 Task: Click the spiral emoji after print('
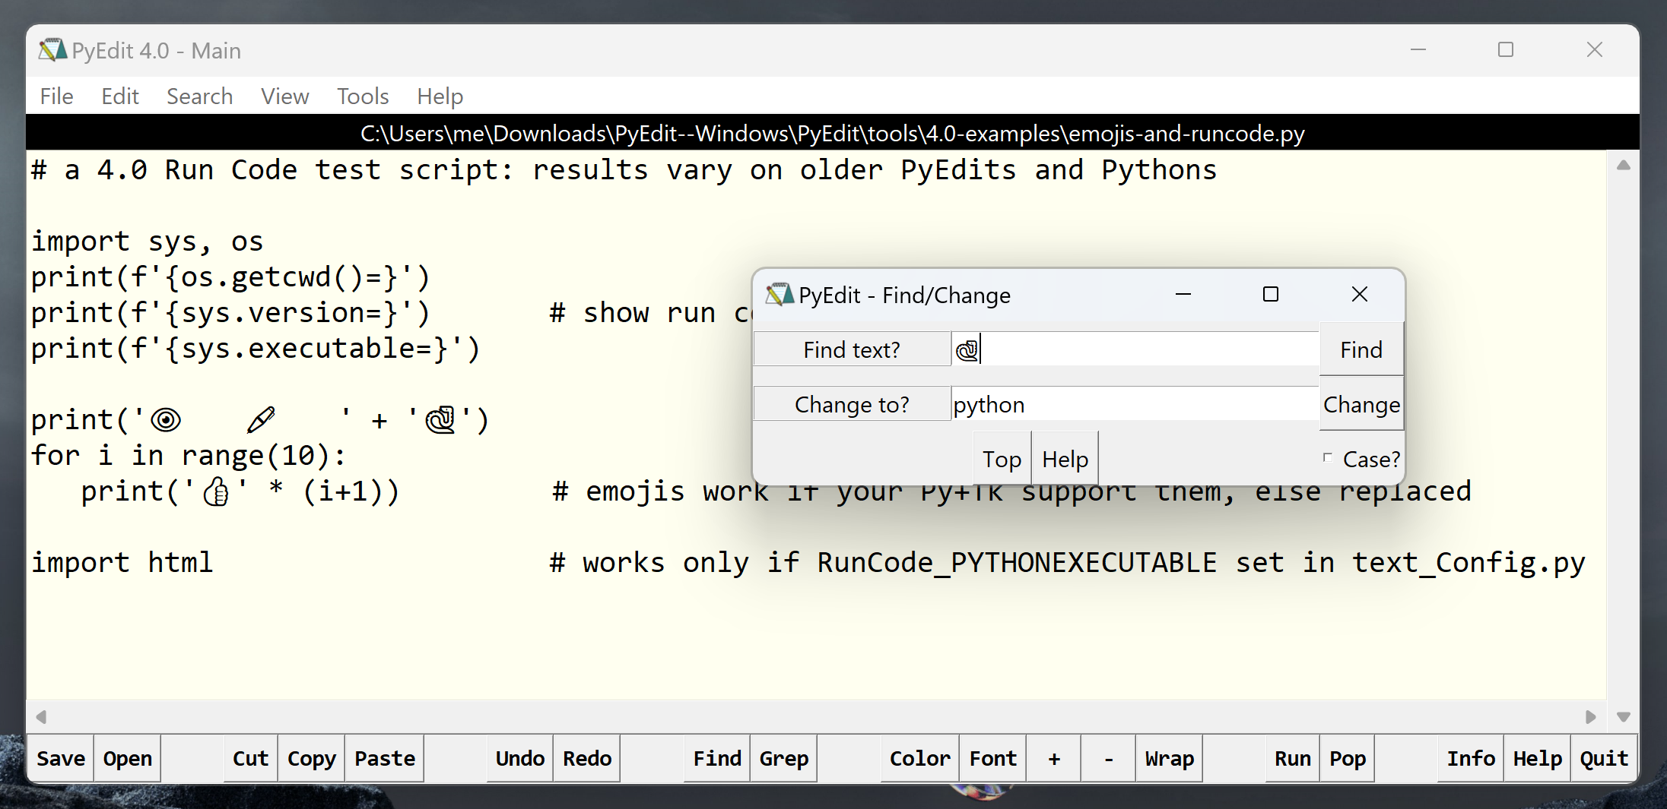[x=165, y=419]
